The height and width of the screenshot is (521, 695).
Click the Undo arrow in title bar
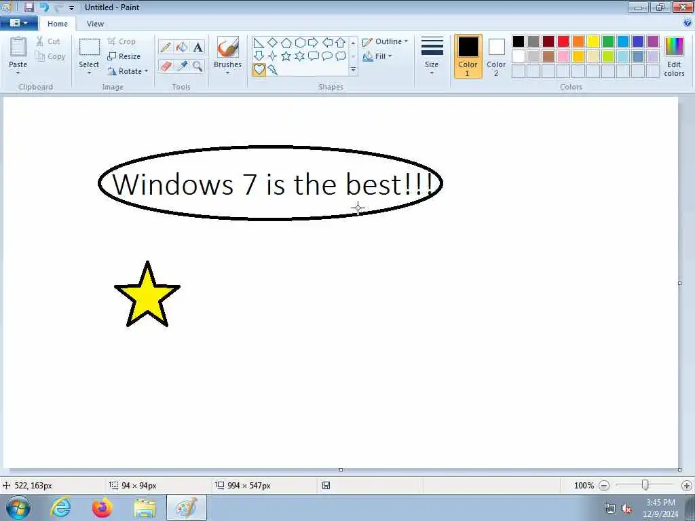click(x=44, y=7)
